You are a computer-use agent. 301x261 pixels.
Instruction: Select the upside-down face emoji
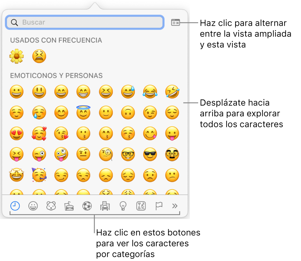[128, 112]
